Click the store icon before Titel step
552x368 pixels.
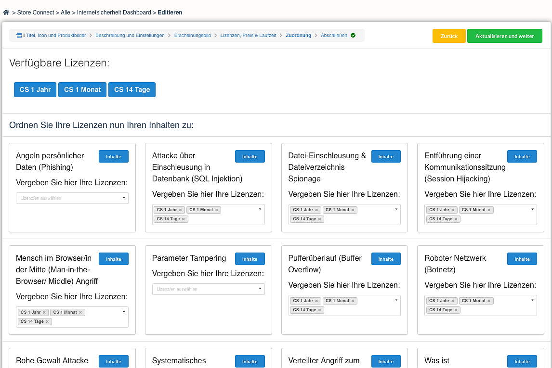[x=19, y=36]
